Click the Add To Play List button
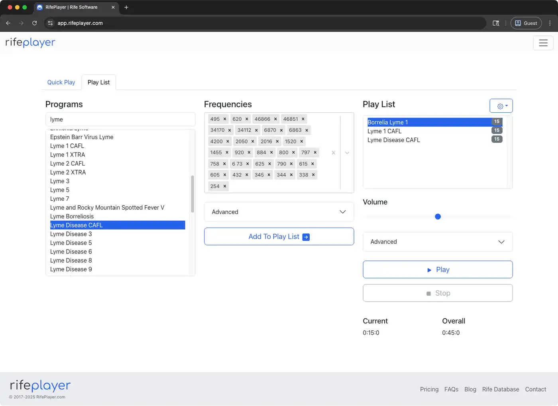 click(279, 237)
